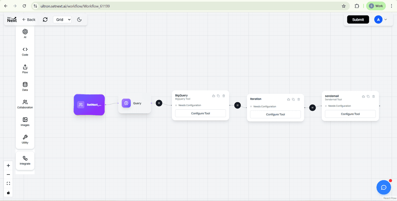The image size is (397, 201).
Task: Zoom out on the canvas
Action: [8, 175]
